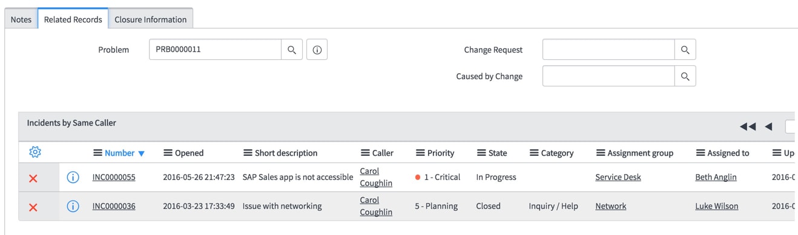Viewport: 798px width, 235px height.
Task: Open the Number column menu icon
Action: coord(97,153)
